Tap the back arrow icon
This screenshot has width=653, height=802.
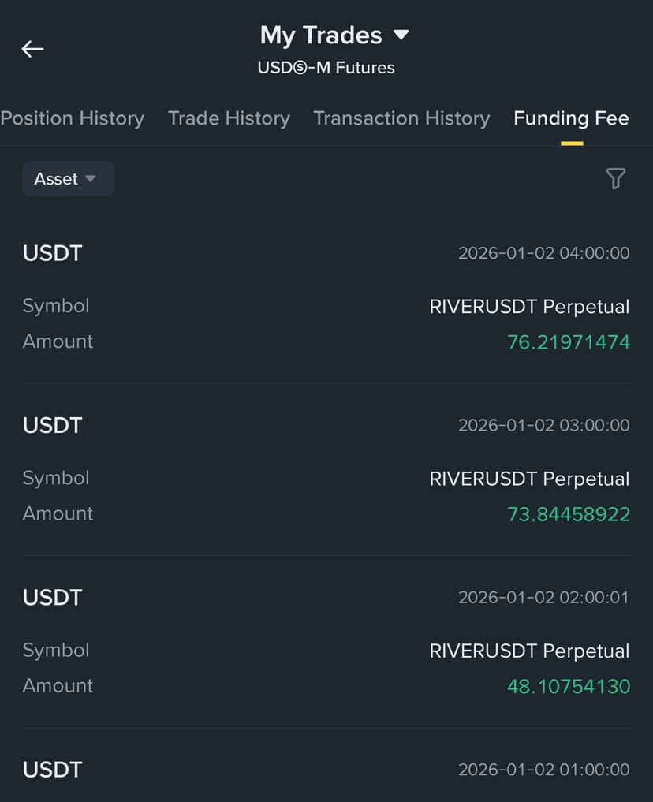[32, 49]
